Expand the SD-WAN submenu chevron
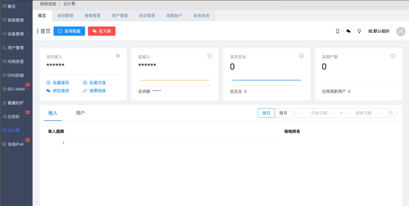Image resolution: width=409 pixels, height=206 pixels. point(28,89)
